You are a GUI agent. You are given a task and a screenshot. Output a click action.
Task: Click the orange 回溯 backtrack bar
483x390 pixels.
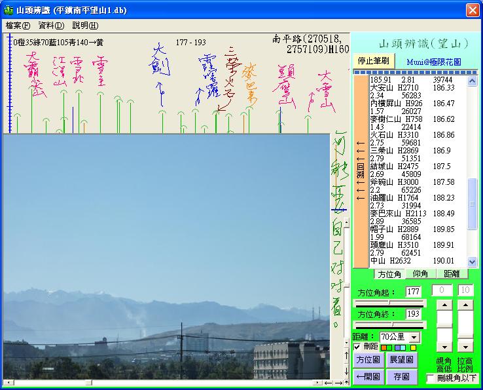(x=360, y=170)
